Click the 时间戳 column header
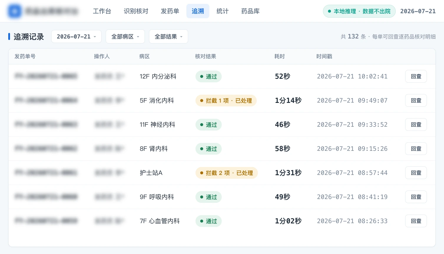Image resolution: width=444 pixels, height=254 pixels. (324, 56)
